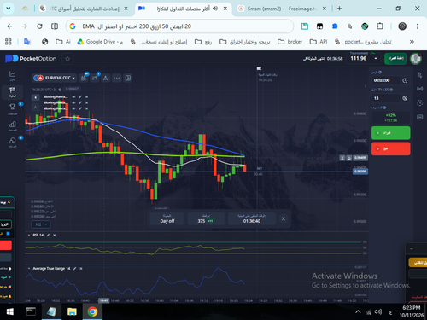Reload the current browser page
427x320 pixels.
(x=39, y=26)
